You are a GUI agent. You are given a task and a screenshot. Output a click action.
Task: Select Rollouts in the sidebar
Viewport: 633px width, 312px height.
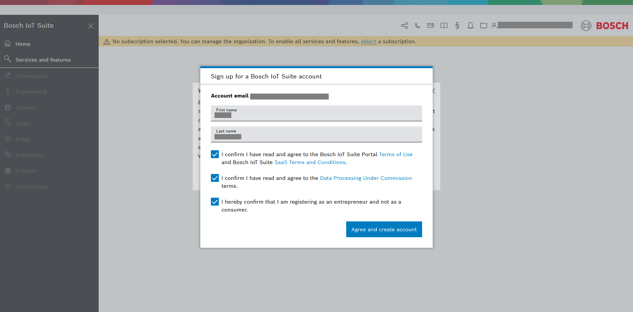49,171
